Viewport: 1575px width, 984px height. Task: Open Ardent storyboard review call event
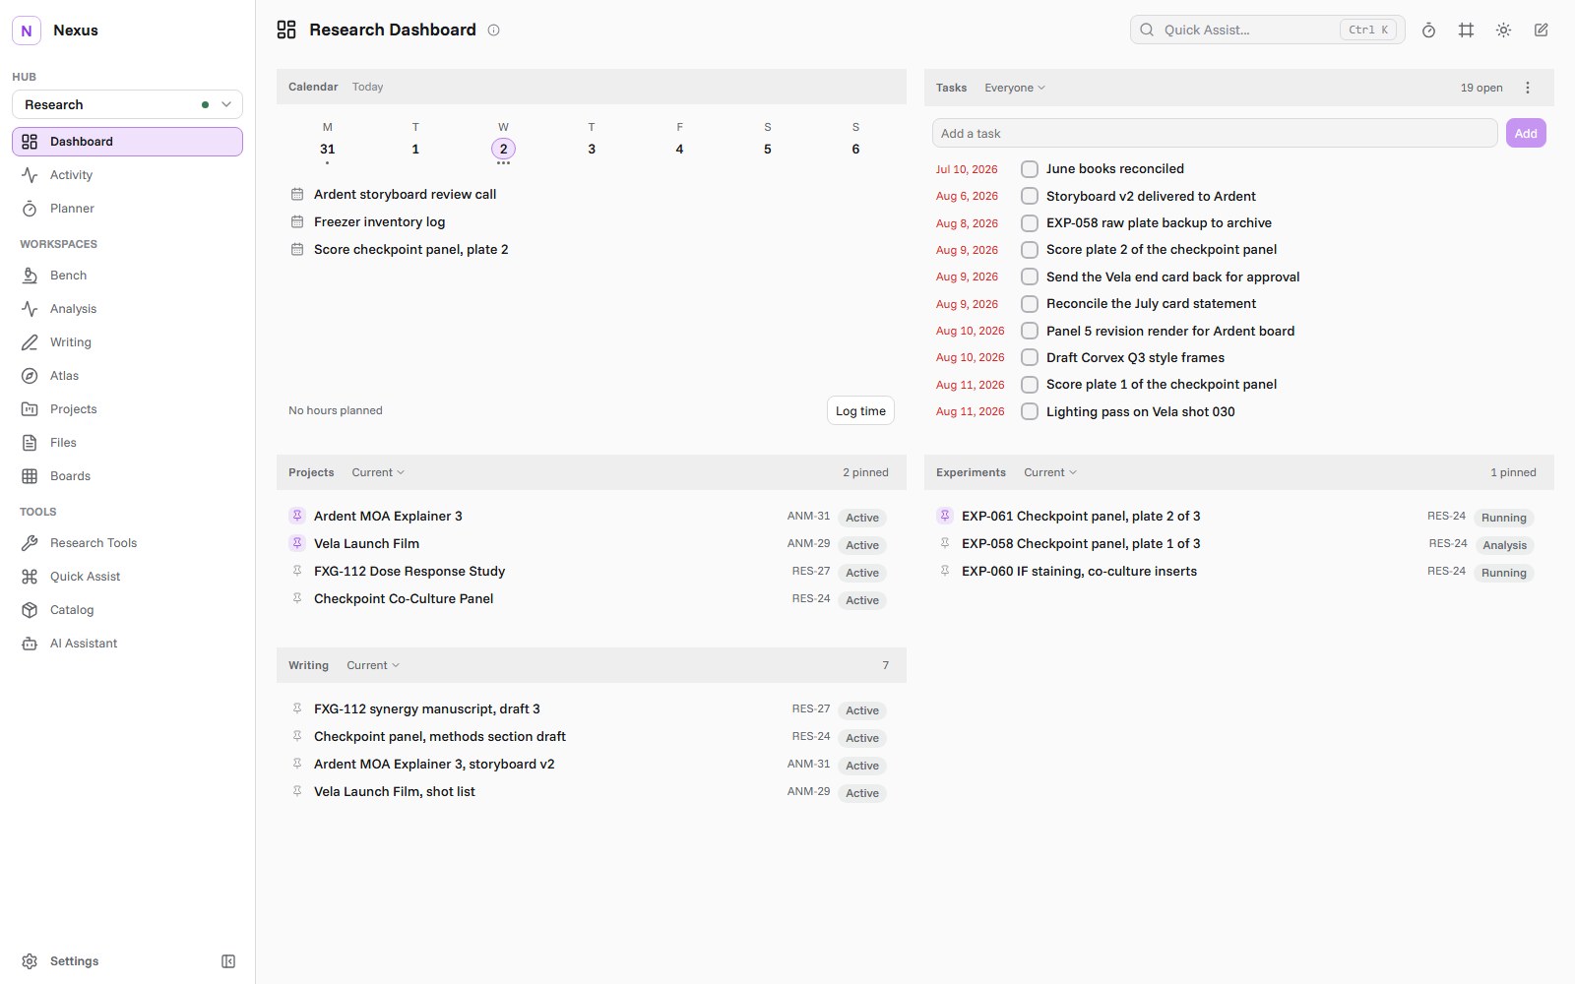(x=405, y=195)
